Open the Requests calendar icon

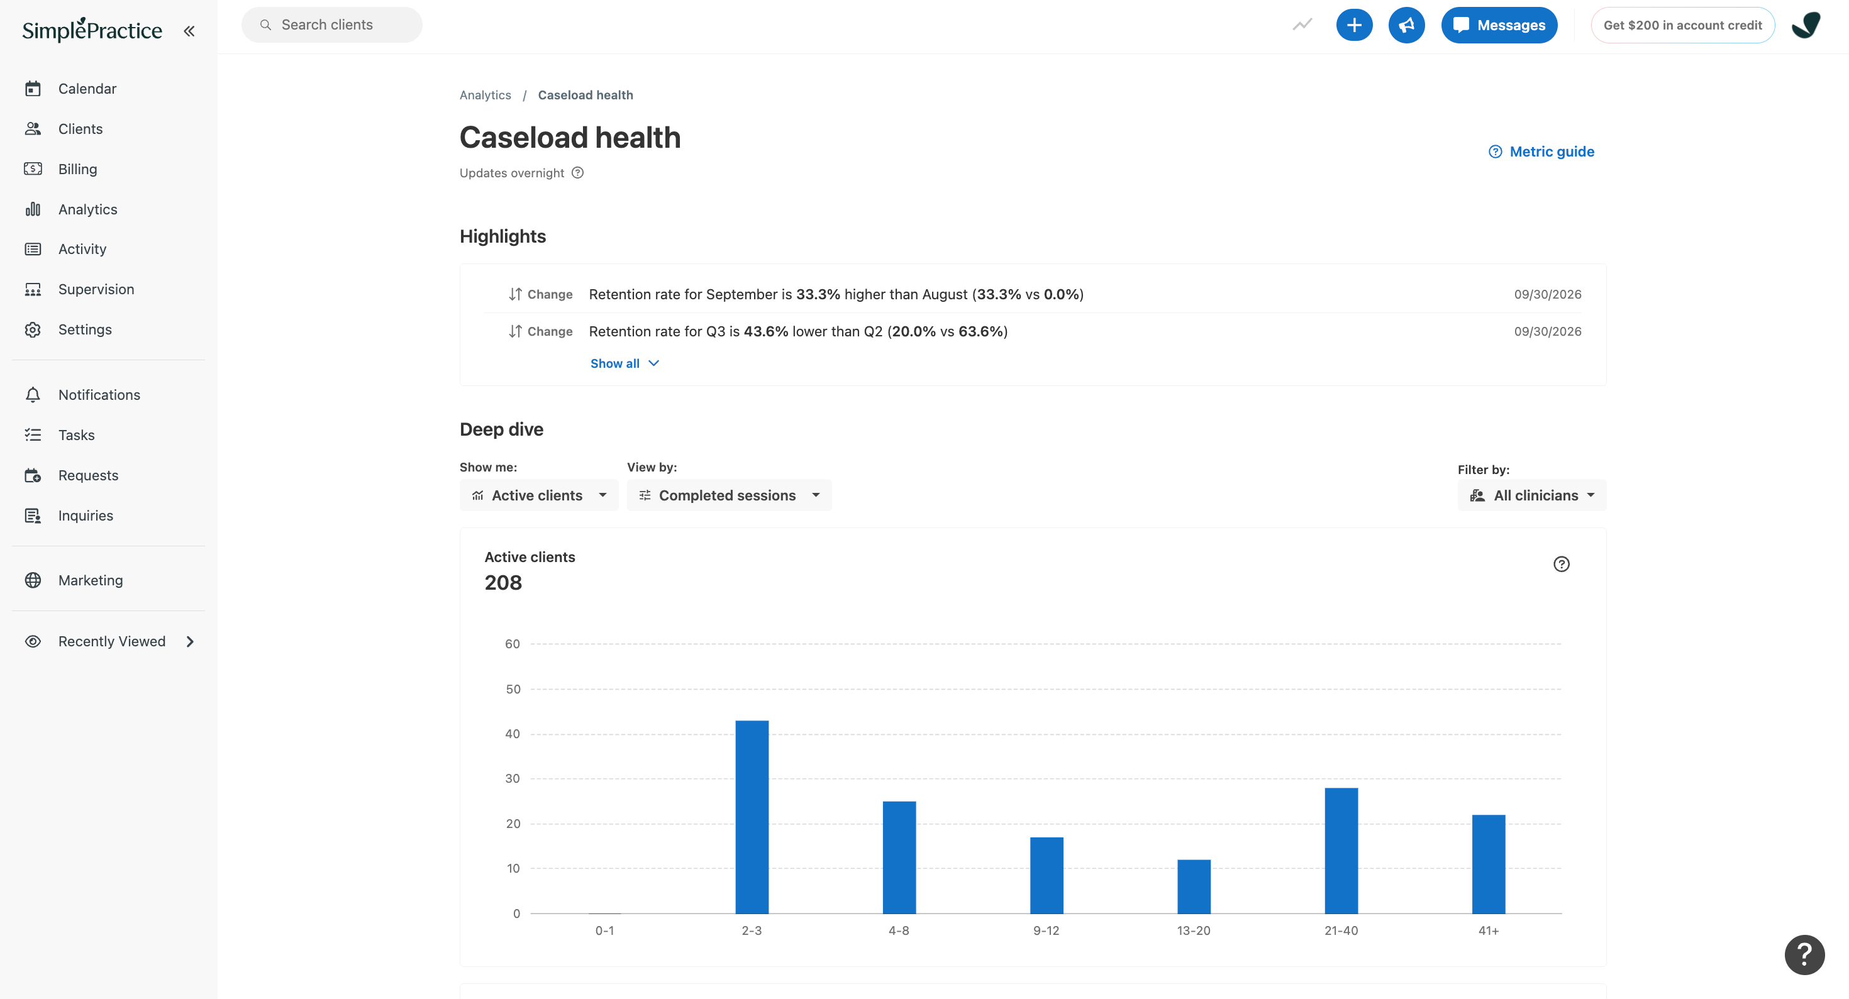point(33,475)
